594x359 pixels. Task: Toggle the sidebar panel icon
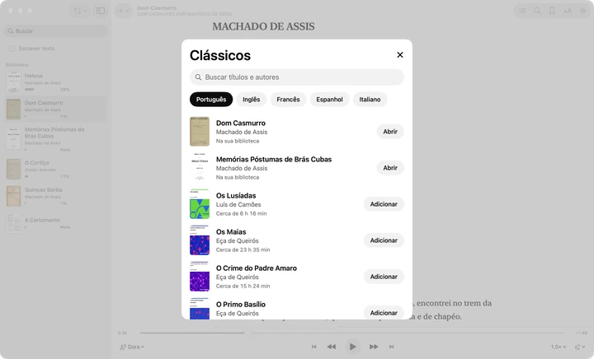click(101, 11)
